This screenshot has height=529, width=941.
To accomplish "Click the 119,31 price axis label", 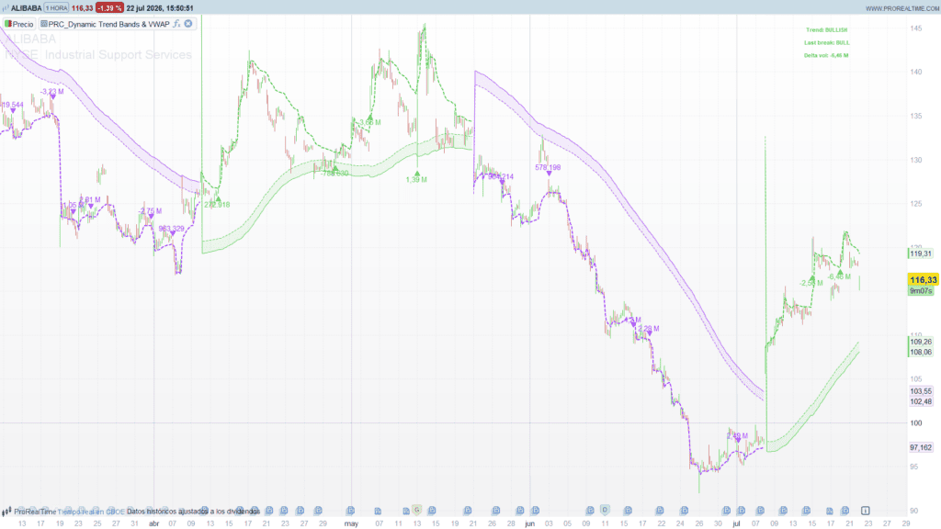I will click(x=921, y=253).
